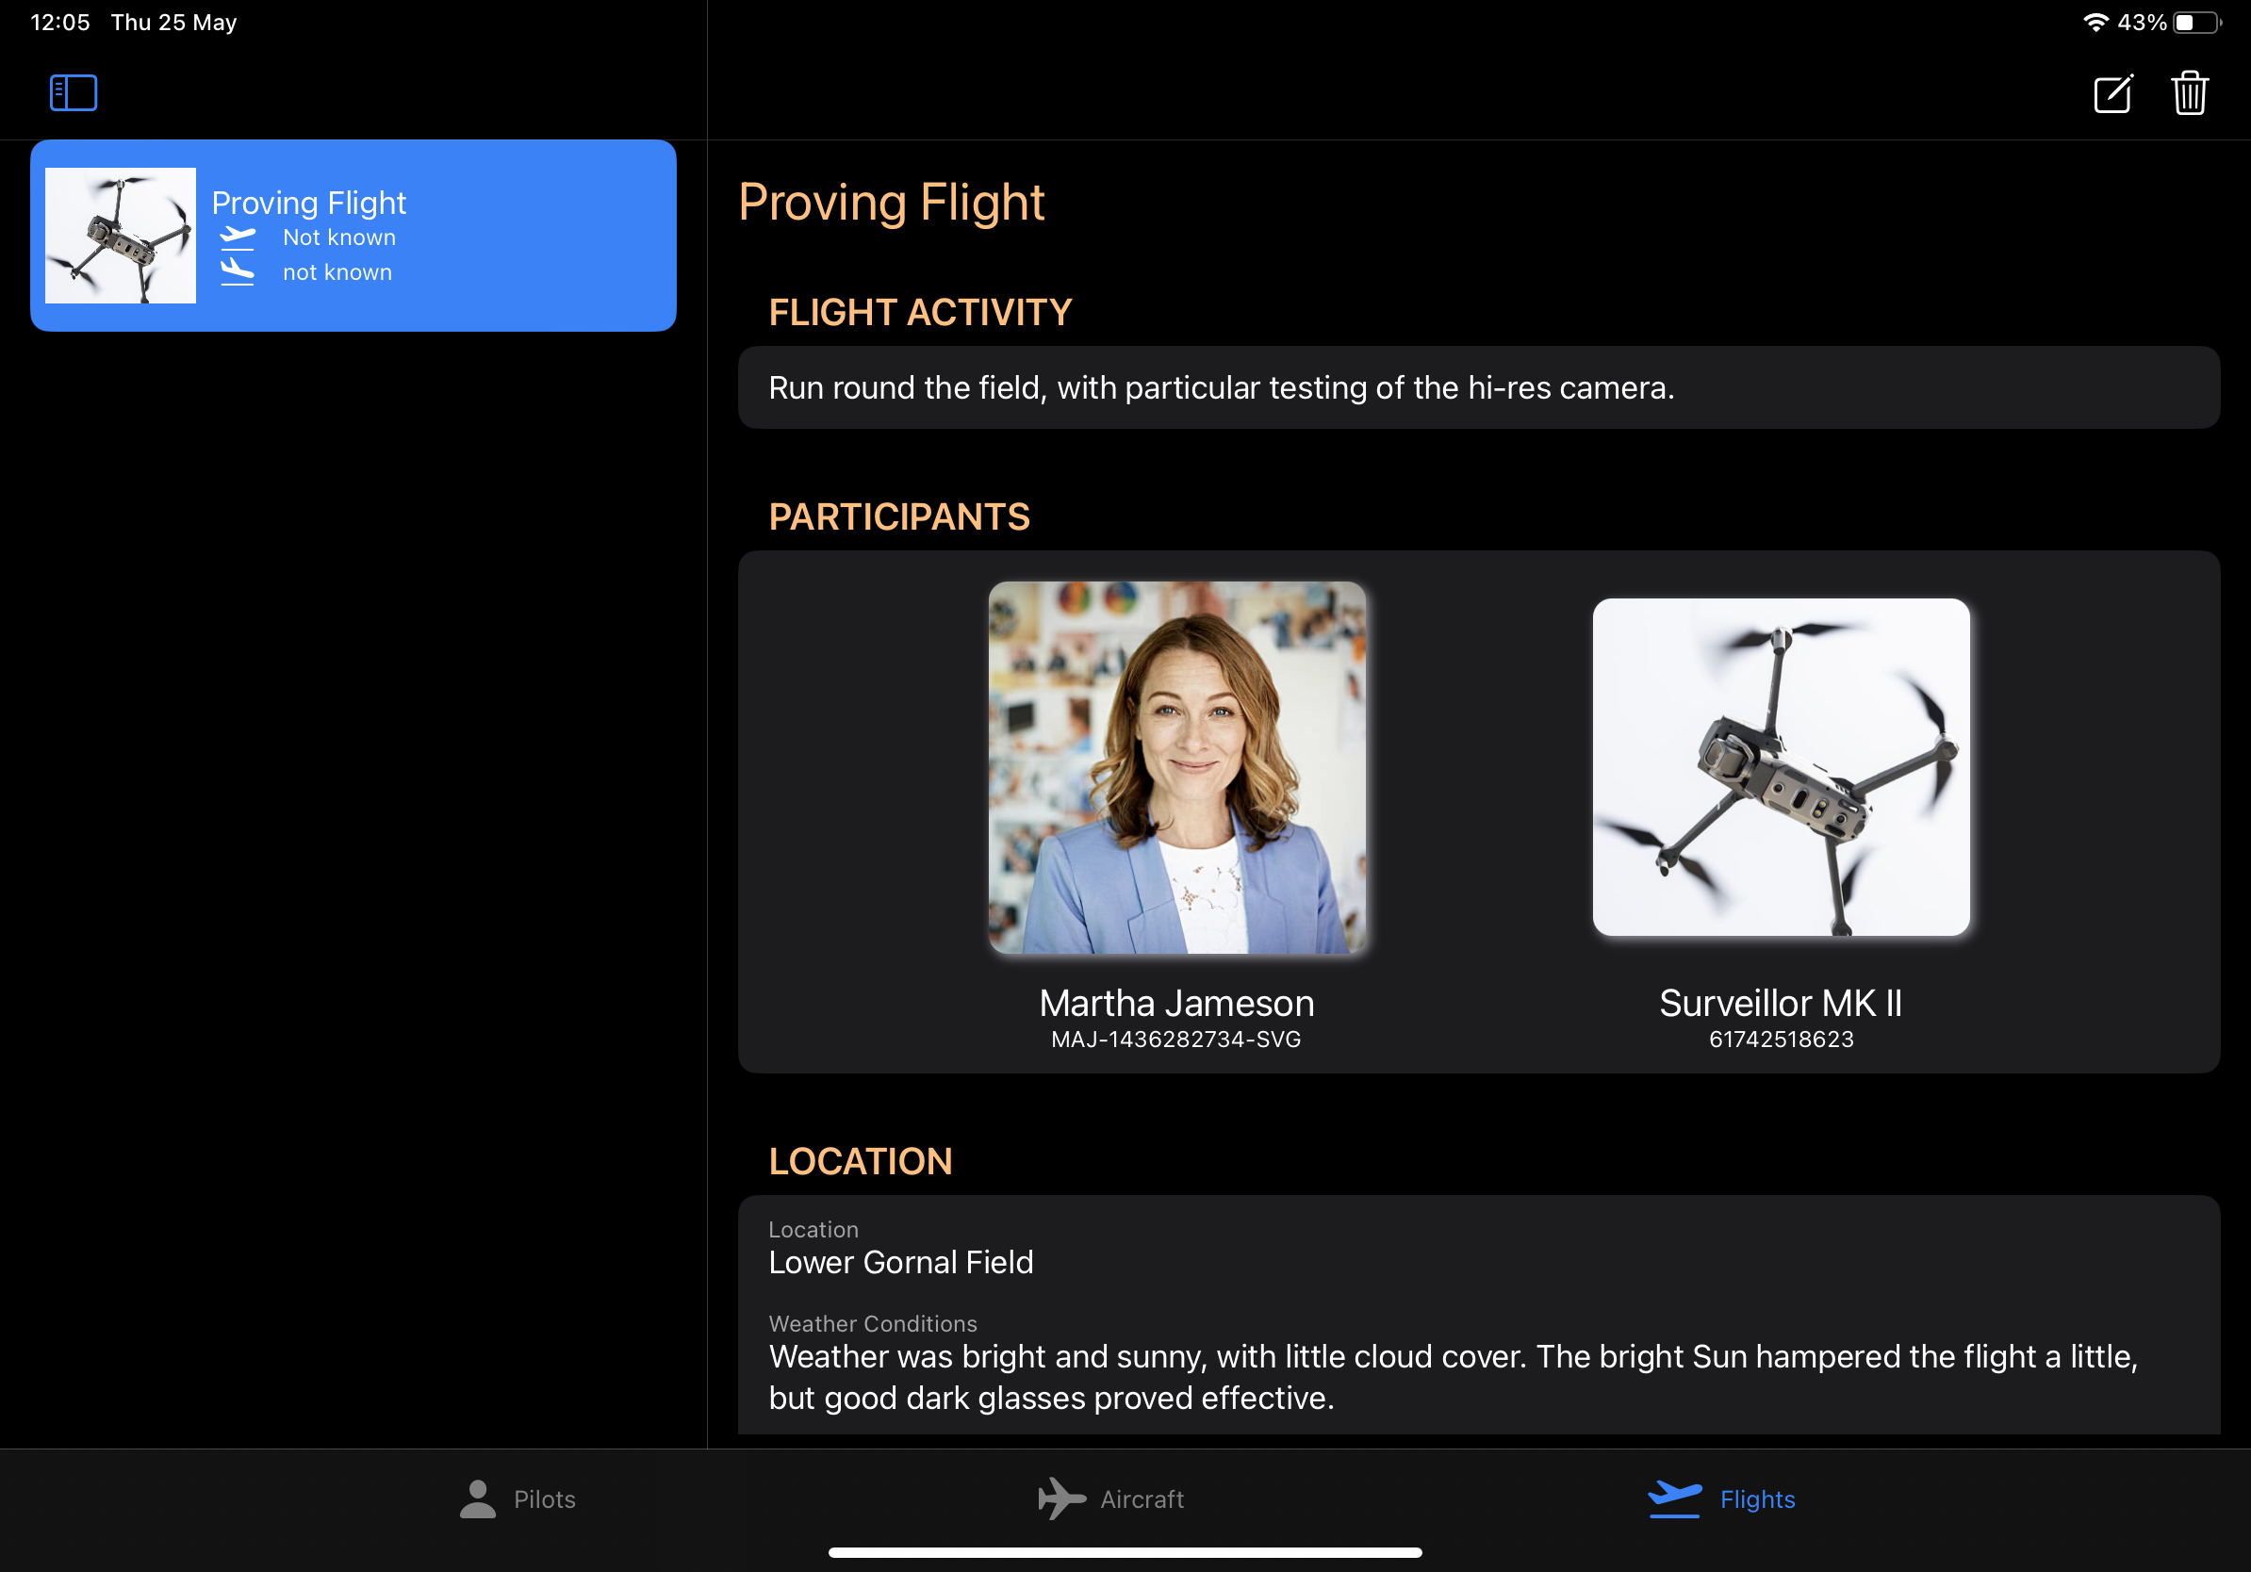Tap the Aircraft airplane icon
This screenshot has width=2251, height=1572.
click(1061, 1498)
